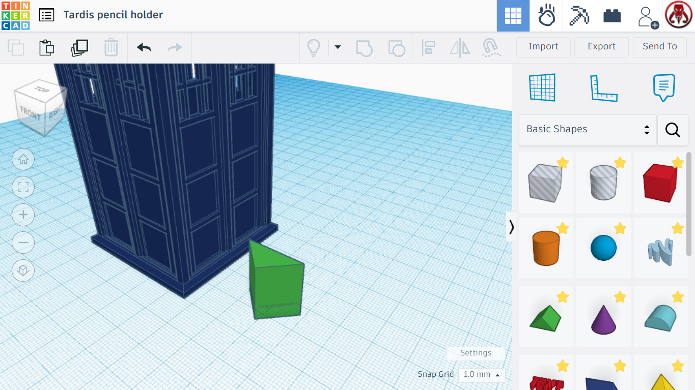Ungroup the selected shapes

pos(397,48)
